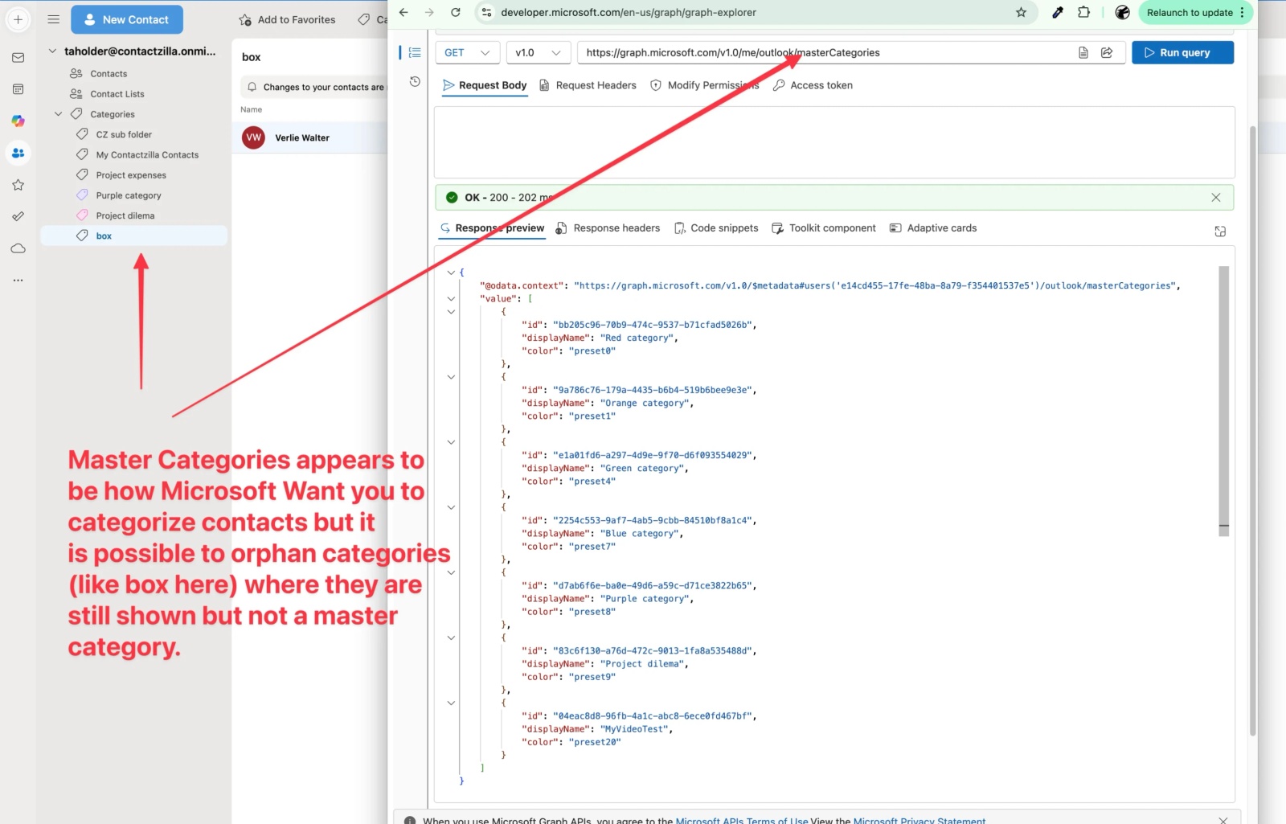The image size is (1286, 824).
Task: Open Access token tab
Action: (813, 85)
